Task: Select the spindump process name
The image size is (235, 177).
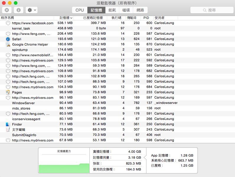Action: point(20,50)
